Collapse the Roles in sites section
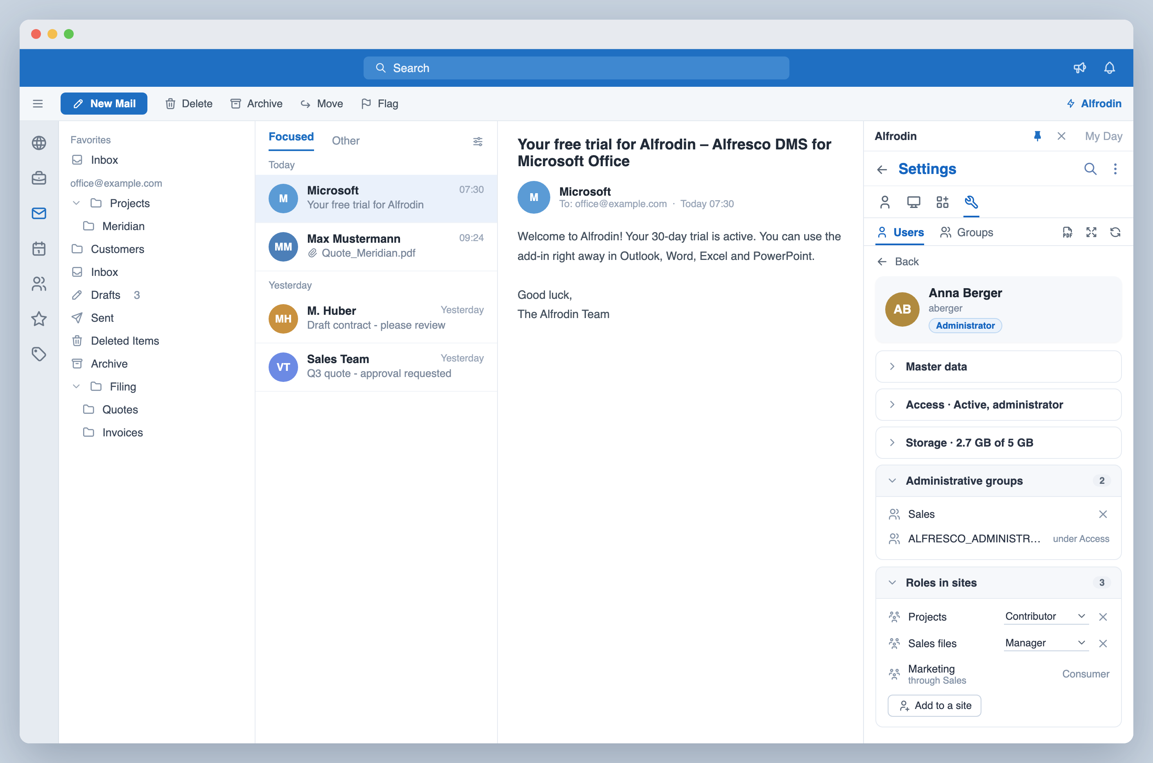Image resolution: width=1153 pixels, height=763 pixels. point(998,582)
